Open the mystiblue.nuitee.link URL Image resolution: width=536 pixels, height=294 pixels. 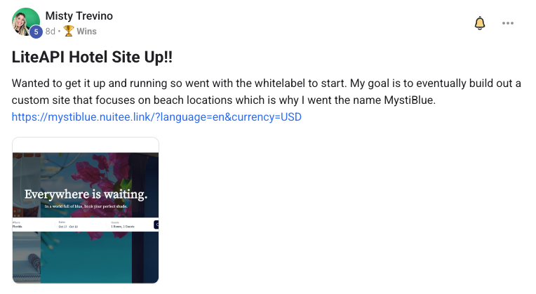coord(156,116)
